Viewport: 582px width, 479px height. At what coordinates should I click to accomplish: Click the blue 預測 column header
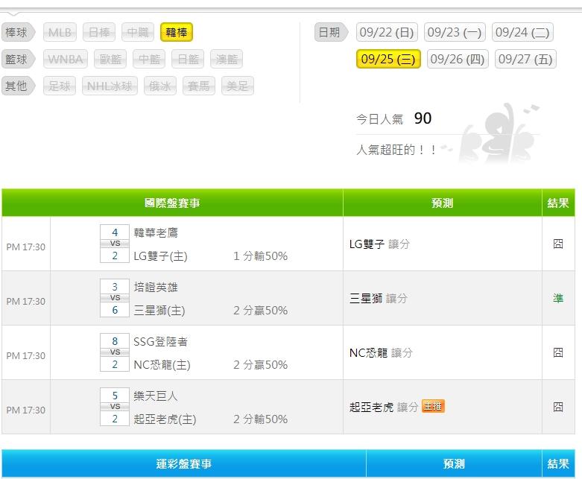pyautogui.click(x=454, y=463)
